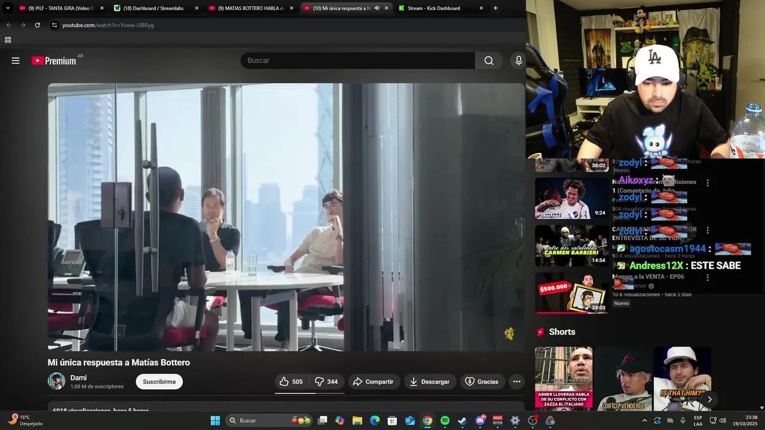The width and height of the screenshot is (765, 430).
Task: Open options for the Carmen Barbieri video
Action: 708,230
